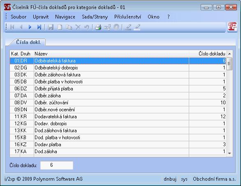Click scrollbar down arrow in list

[x=229, y=153]
